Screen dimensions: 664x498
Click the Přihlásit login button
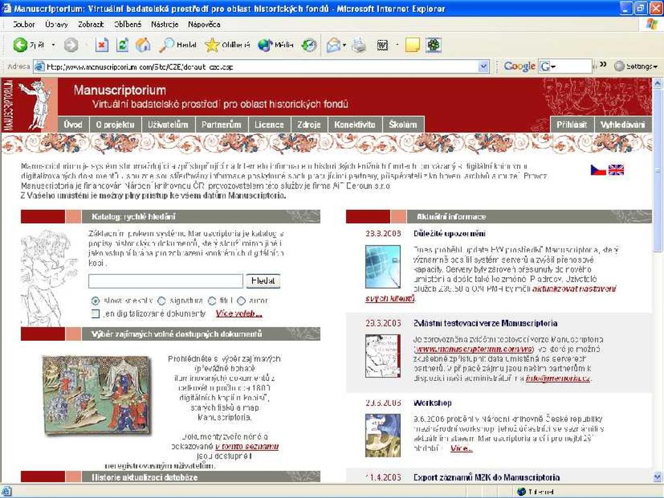click(572, 125)
